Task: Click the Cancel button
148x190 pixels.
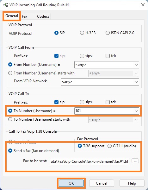Action: (102, 183)
